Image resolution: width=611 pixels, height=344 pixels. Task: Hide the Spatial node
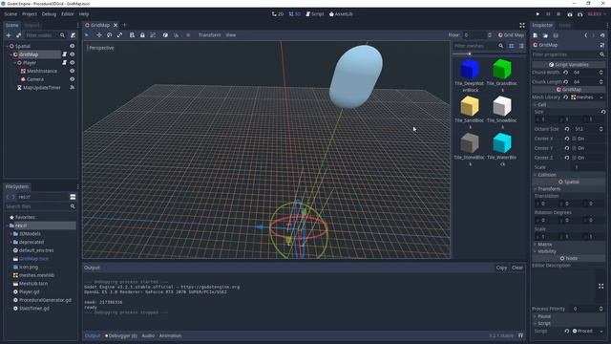73,46
